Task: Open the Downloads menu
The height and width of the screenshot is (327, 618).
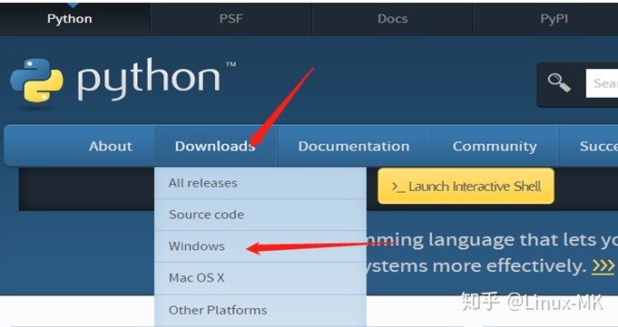Action: [x=215, y=146]
